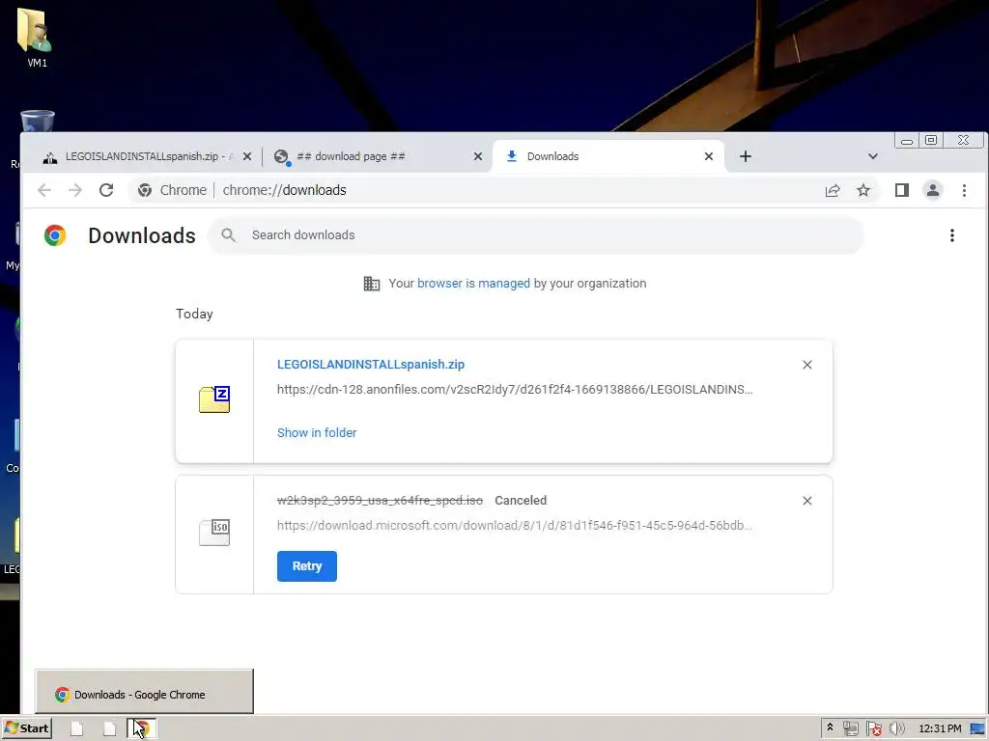Click the show desktop icon at the tray edge
This screenshot has width=989, height=741.
pos(977,728)
